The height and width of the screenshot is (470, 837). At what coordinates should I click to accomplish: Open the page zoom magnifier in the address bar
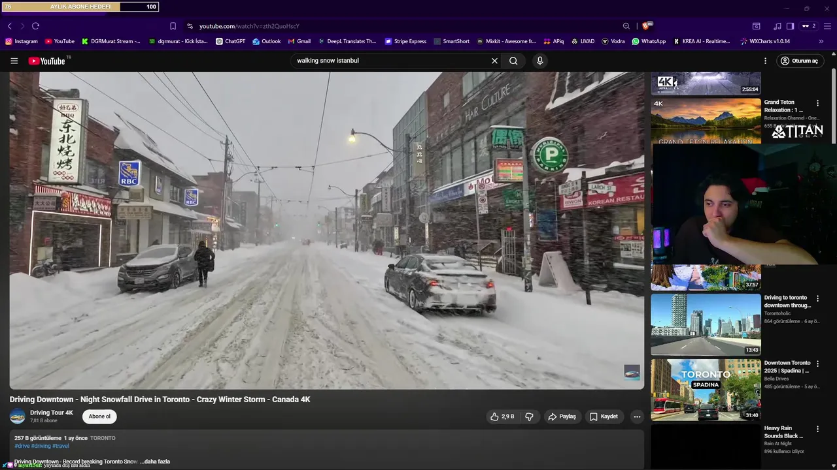tap(626, 26)
